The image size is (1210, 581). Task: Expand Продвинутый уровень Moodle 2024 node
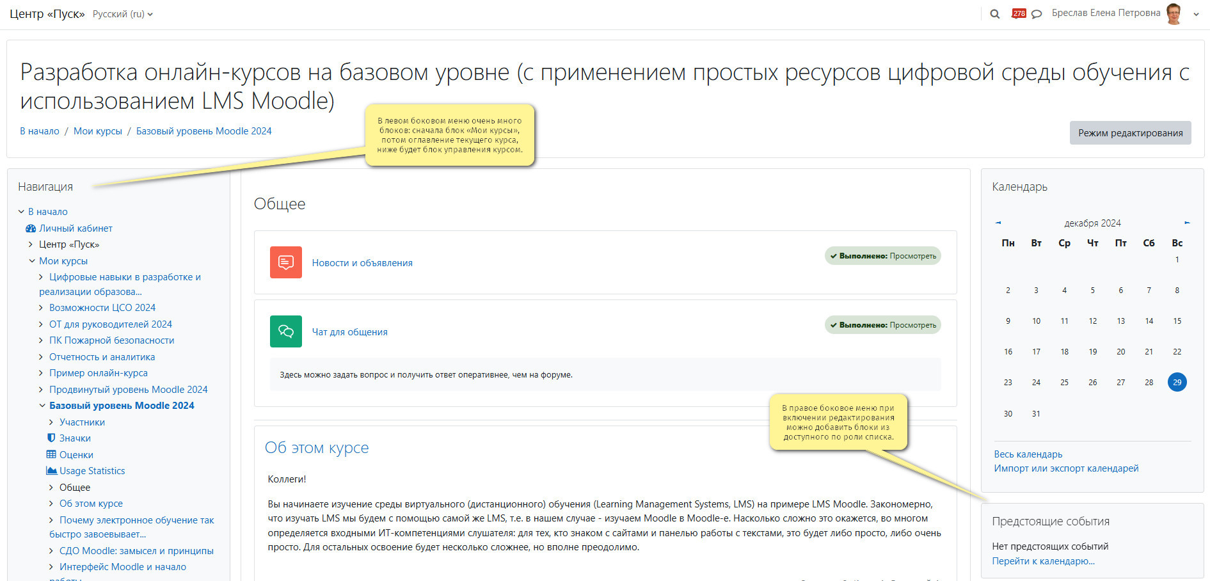[42, 390]
